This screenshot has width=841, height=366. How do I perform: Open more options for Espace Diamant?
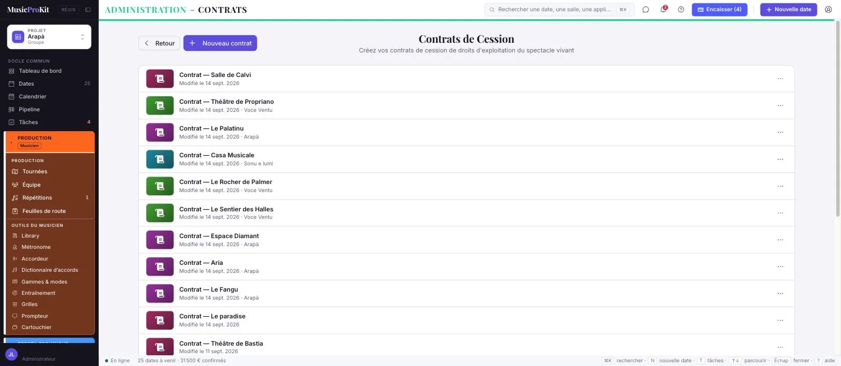pyautogui.click(x=780, y=240)
